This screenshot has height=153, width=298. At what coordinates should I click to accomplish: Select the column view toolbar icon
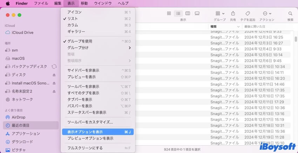point(188,13)
